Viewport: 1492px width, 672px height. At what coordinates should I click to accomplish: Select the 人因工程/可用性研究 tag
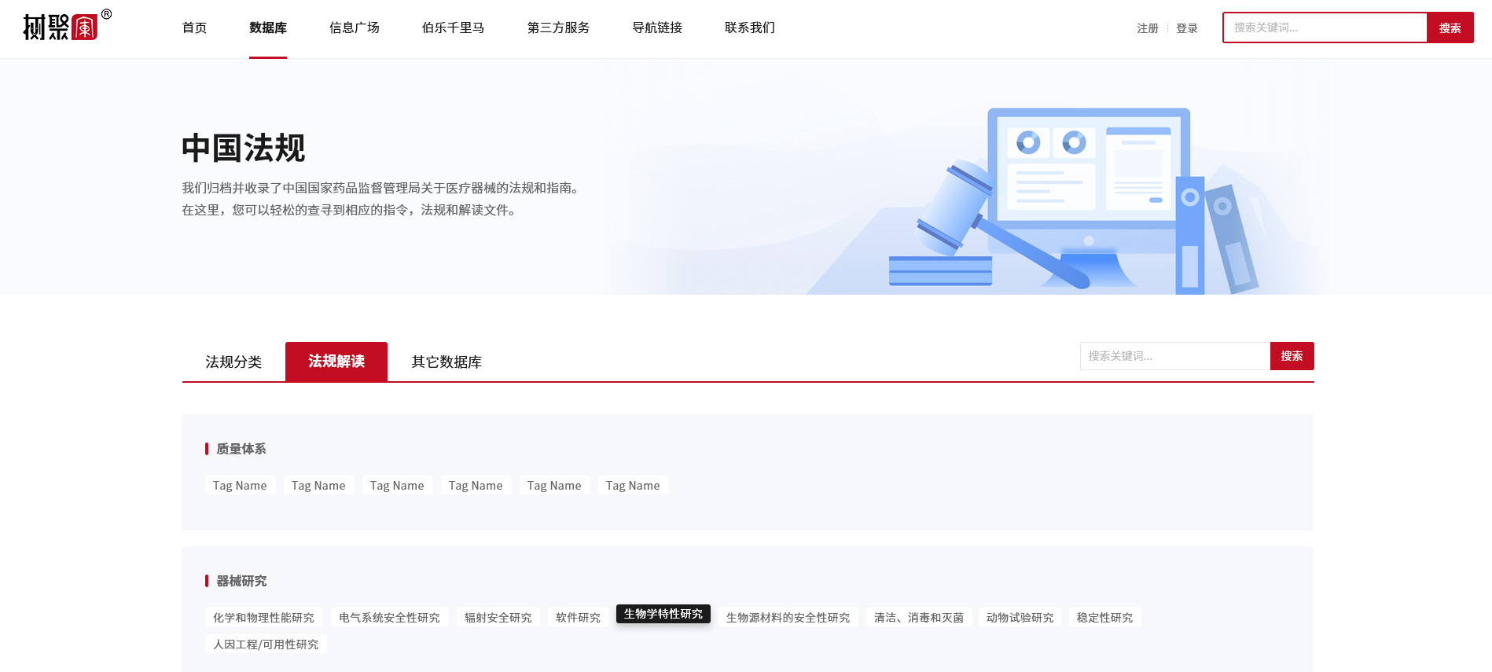coord(266,644)
